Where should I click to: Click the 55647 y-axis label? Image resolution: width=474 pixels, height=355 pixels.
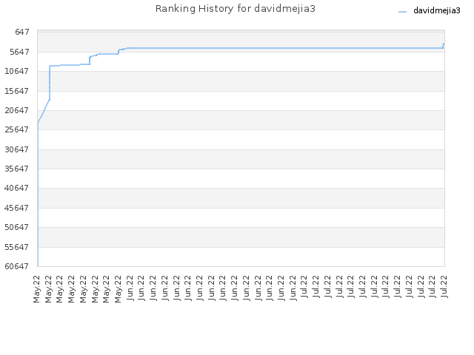pyautogui.click(x=17, y=247)
